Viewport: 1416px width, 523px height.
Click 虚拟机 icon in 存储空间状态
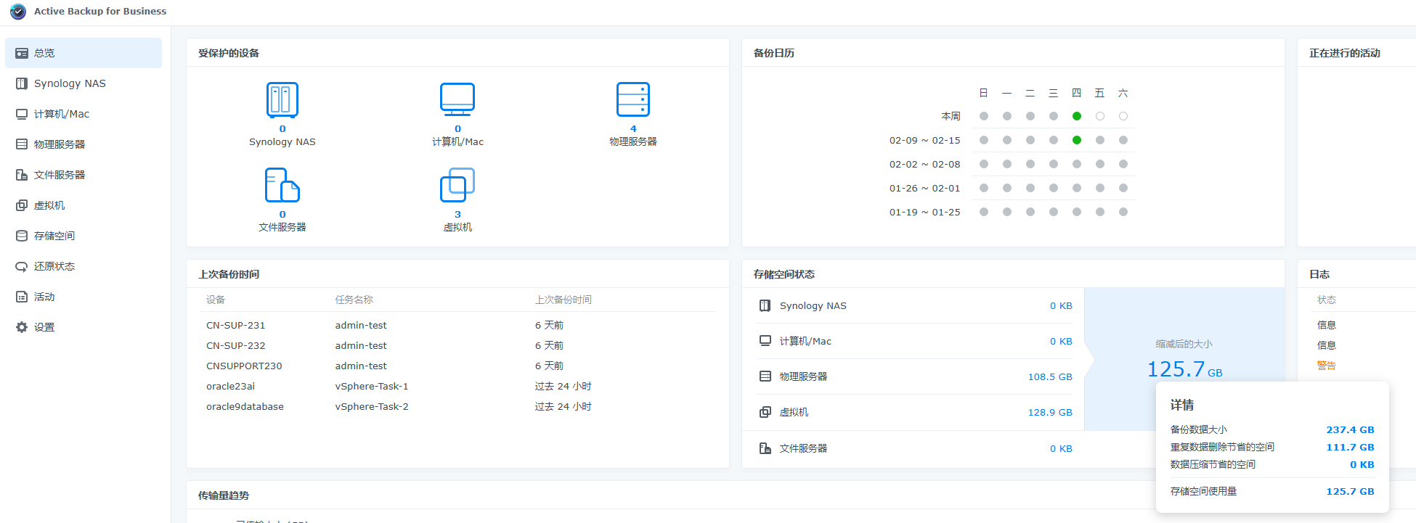[x=765, y=412]
